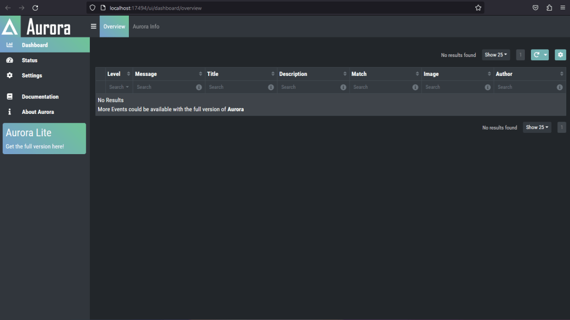Viewport: 570px width, 320px height.
Task: Open Status in the sidebar
Action: coord(30,60)
